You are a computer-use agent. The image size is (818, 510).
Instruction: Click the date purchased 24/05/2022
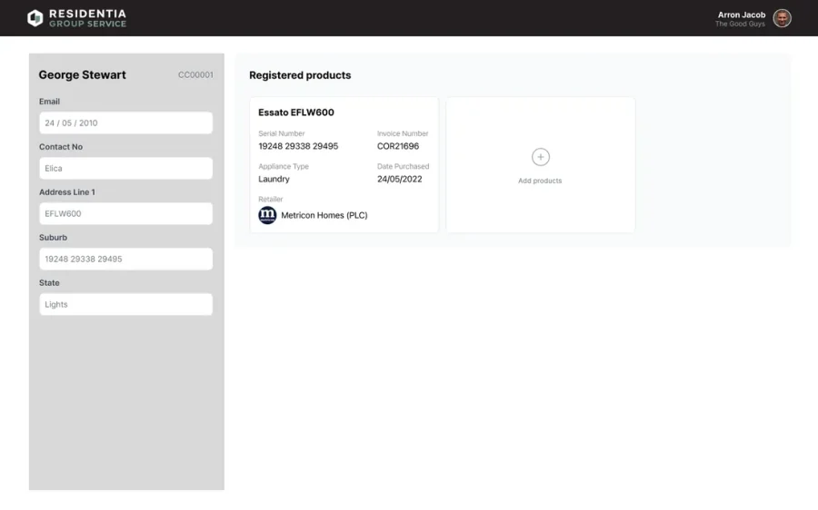[400, 179]
